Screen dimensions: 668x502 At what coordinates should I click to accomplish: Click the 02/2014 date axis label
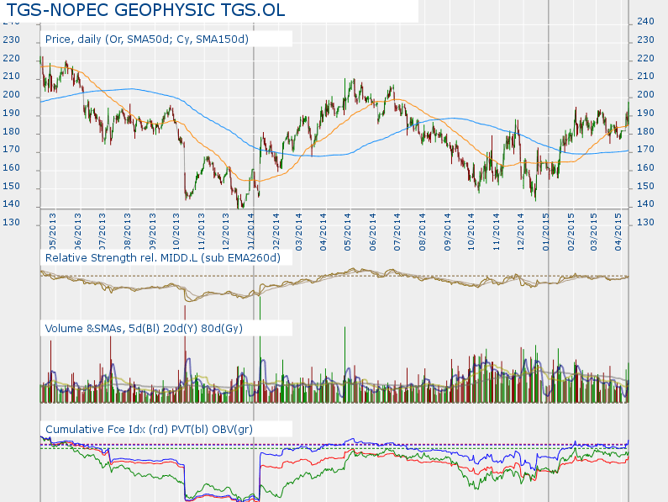click(x=276, y=231)
